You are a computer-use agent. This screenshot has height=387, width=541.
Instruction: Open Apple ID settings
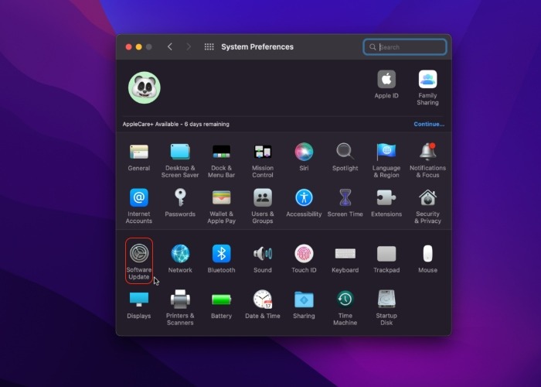pos(386,84)
